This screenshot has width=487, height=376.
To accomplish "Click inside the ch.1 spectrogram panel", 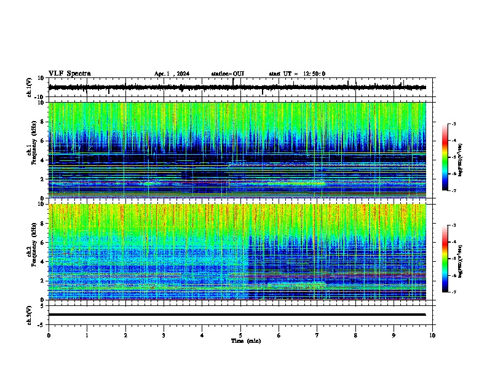I will click(237, 150).
